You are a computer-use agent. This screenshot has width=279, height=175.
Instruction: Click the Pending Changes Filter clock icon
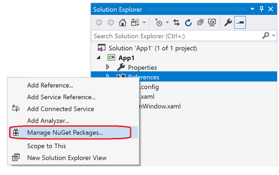(158, 23)
